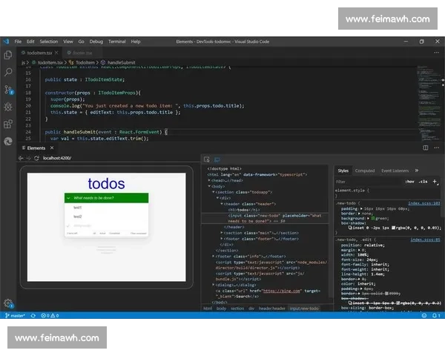Screen dimensions: 445x356
Task: Collapse the body element node
Action: (209, 186)
